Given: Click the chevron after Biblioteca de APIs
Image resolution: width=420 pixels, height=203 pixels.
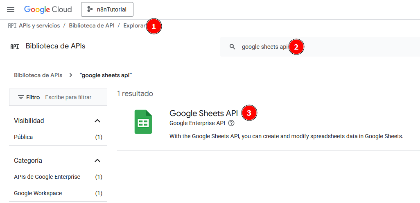Looking at the screenshot, I should (71, 75).
